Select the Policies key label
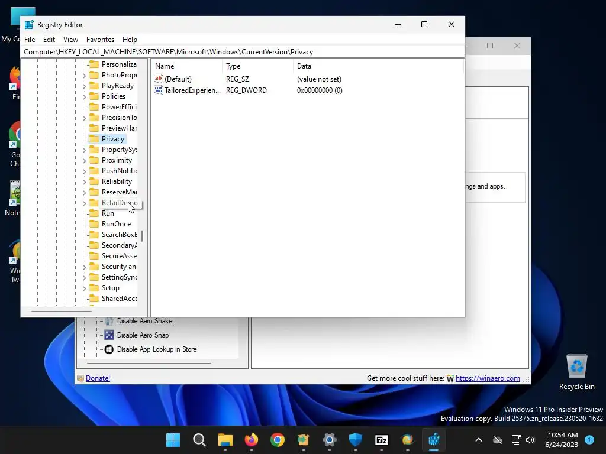 tap(113, 96)
